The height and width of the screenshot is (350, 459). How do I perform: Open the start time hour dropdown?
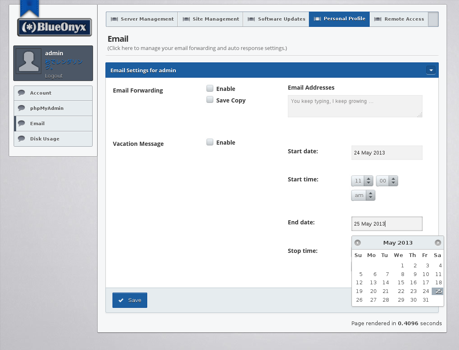pyautogui.click(x=362, y=181)
